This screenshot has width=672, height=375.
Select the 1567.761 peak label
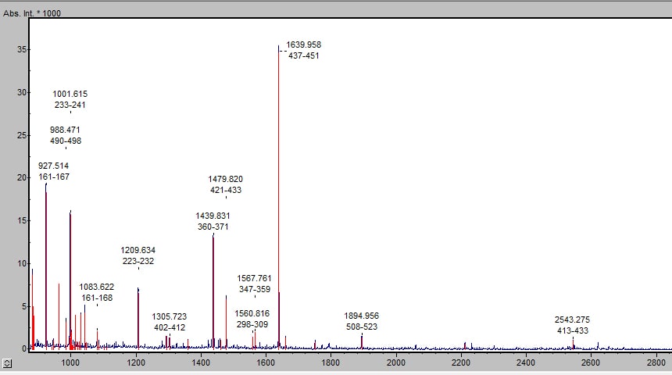(254, 278)
